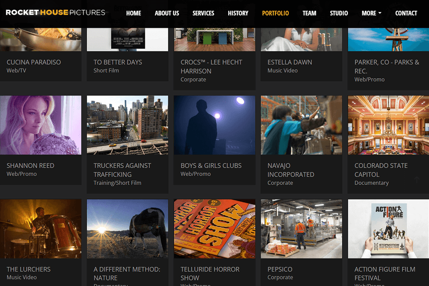
Task: Click "Documentary" under Colorado State Capitol
Action: (371, 183)
